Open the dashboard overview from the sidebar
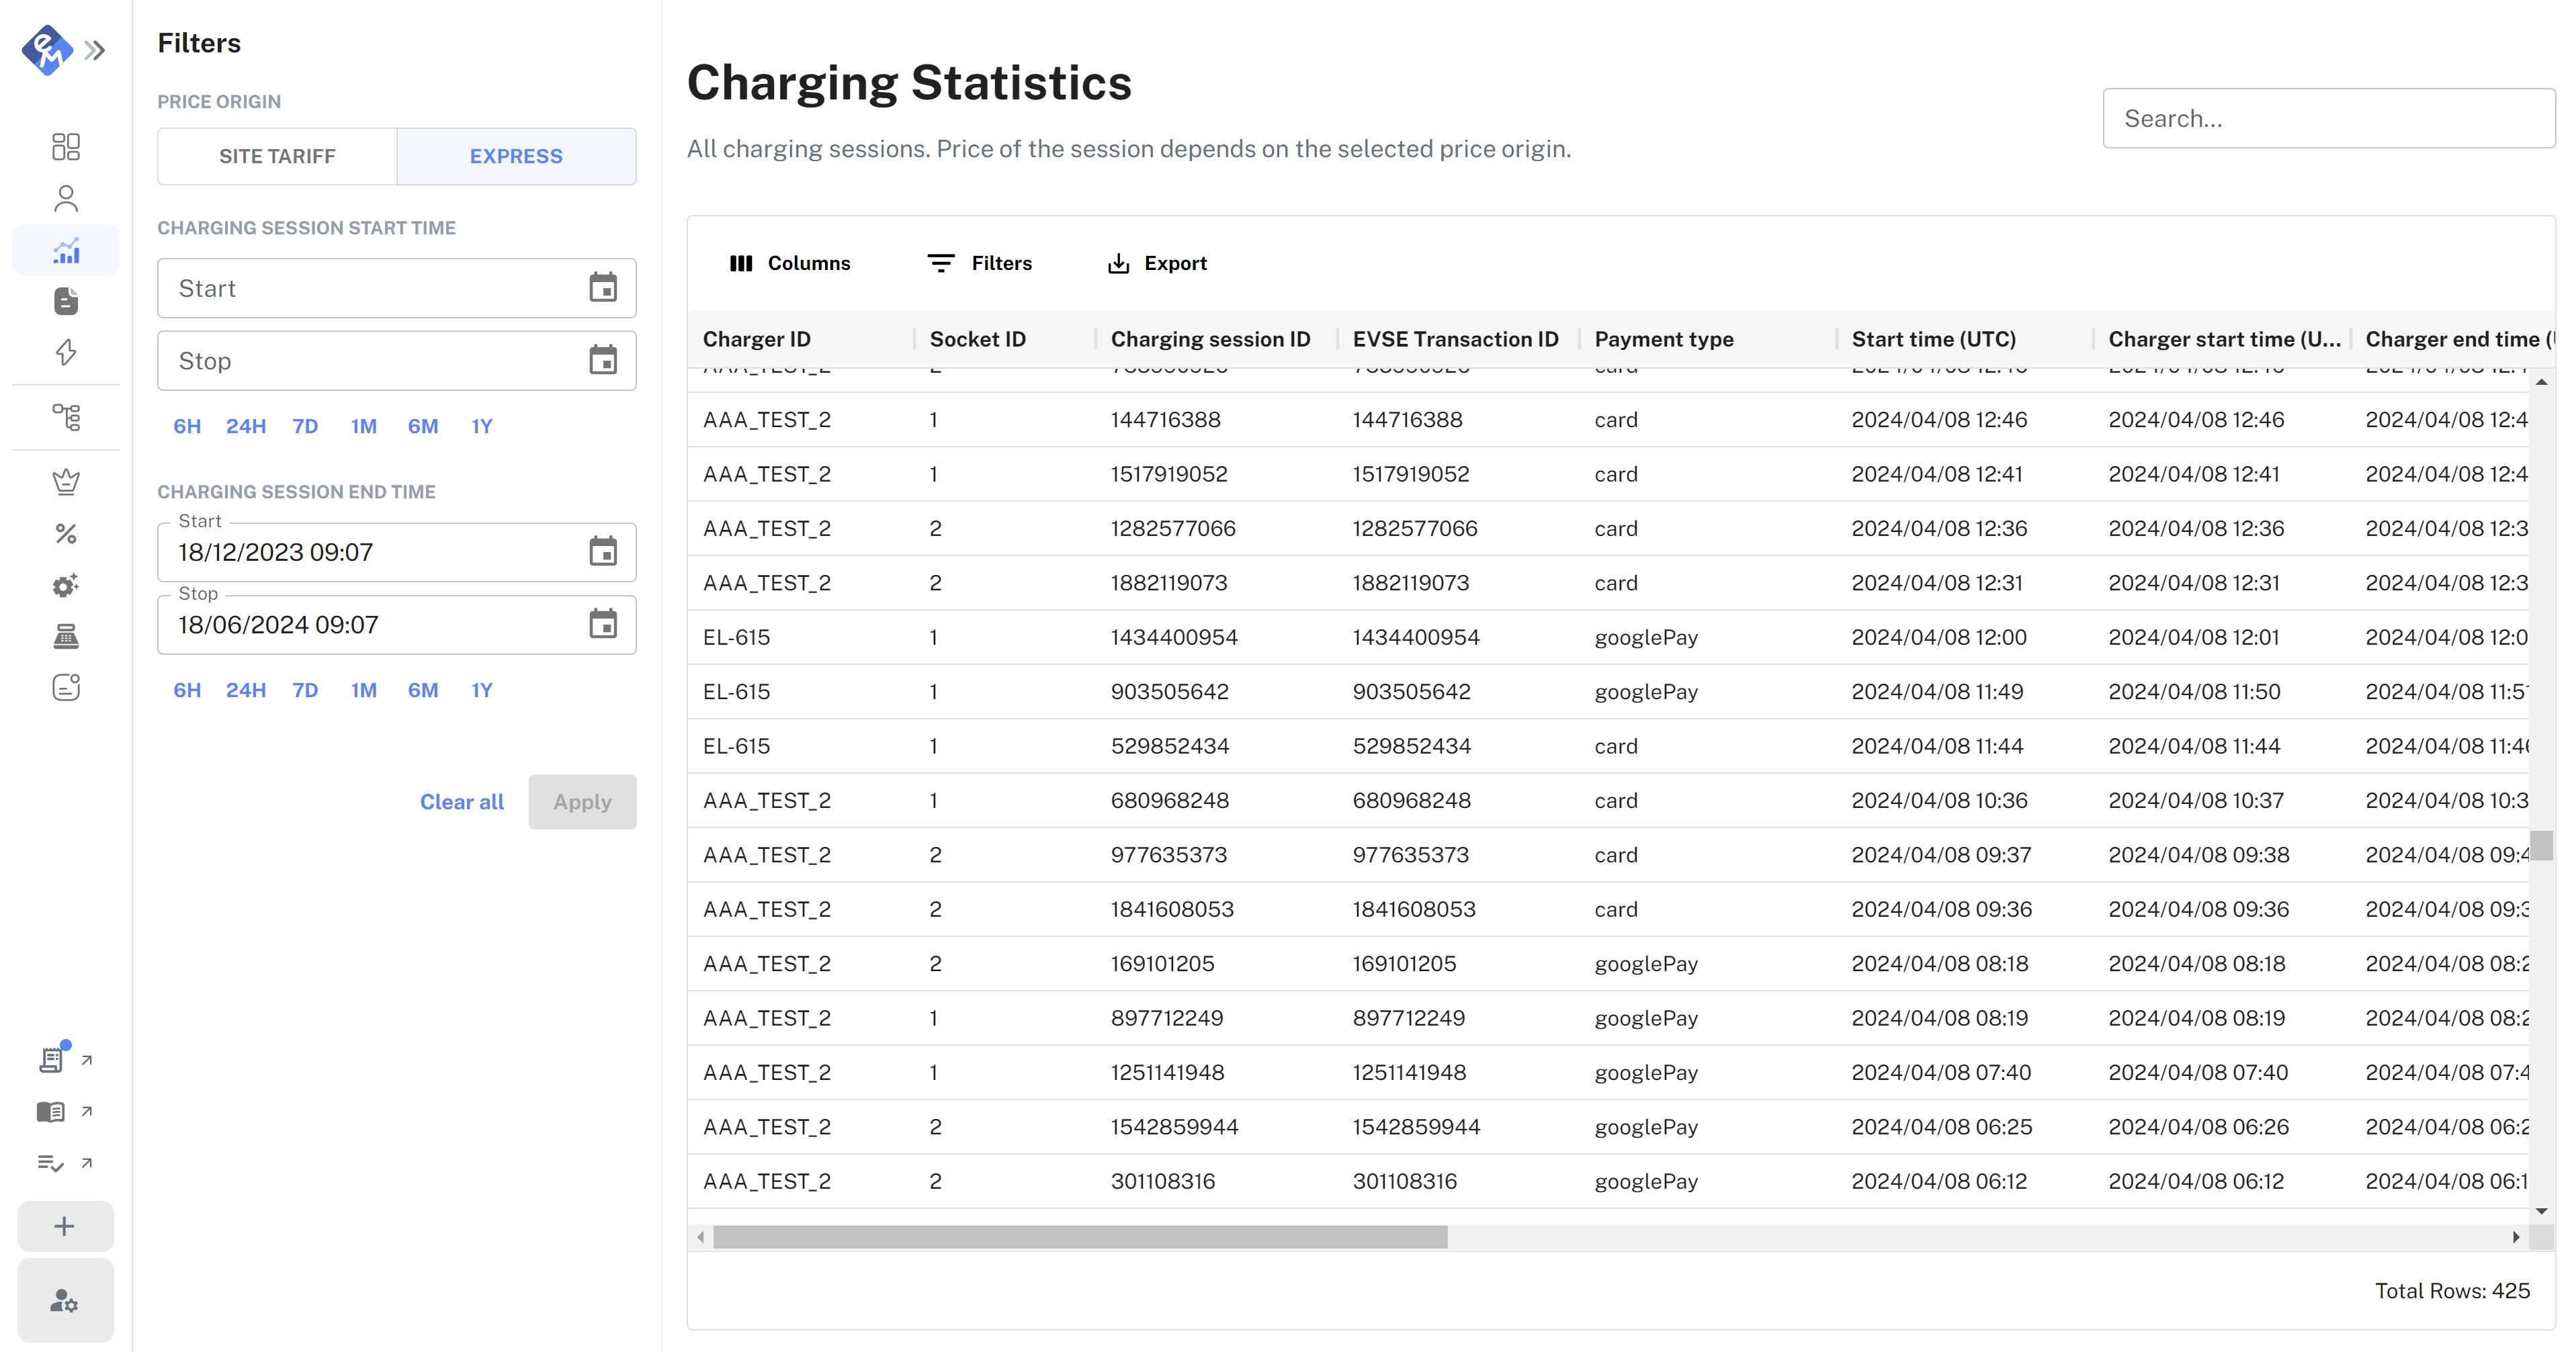 (66, 146)
